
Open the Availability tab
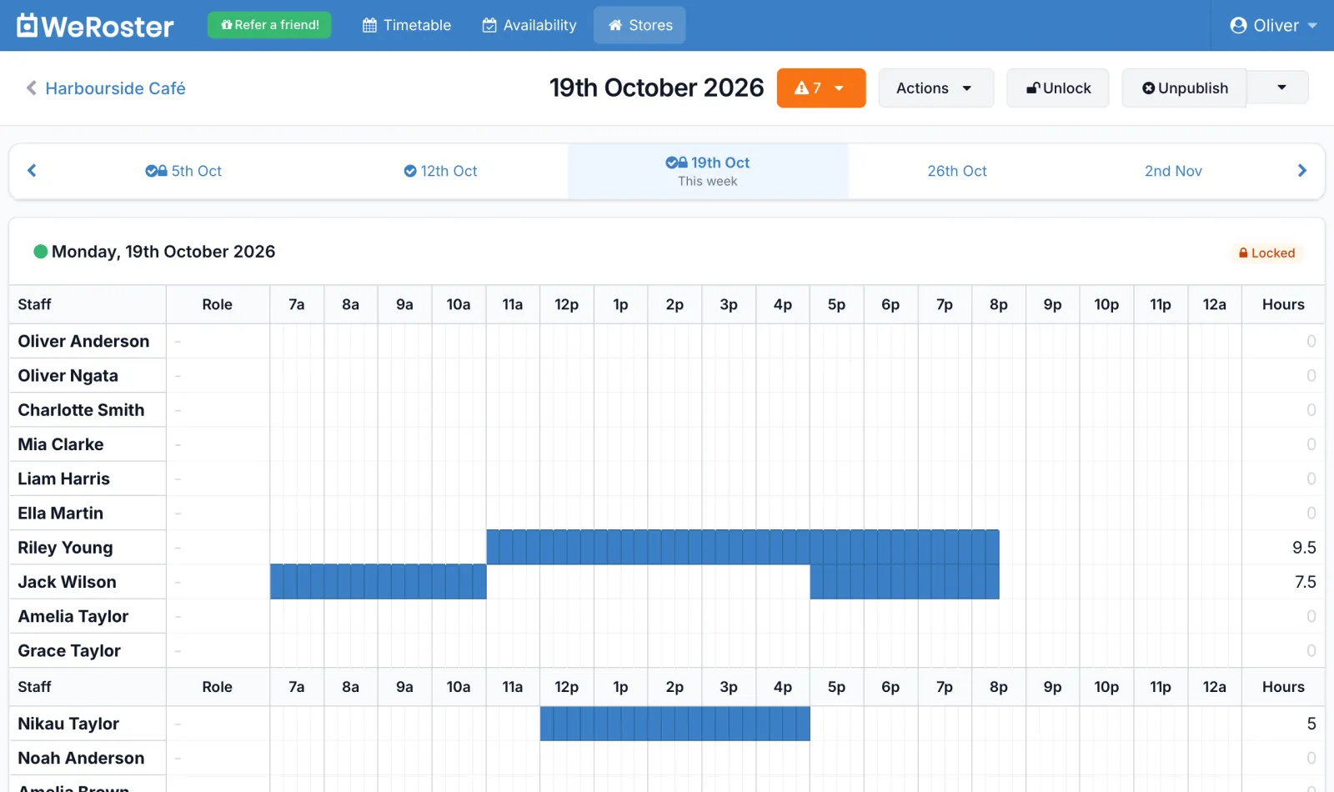pyautogui.click(x=529, y=25)
